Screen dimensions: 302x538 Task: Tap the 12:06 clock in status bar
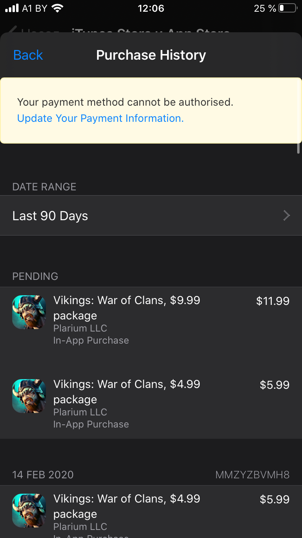tap(151, 8)
